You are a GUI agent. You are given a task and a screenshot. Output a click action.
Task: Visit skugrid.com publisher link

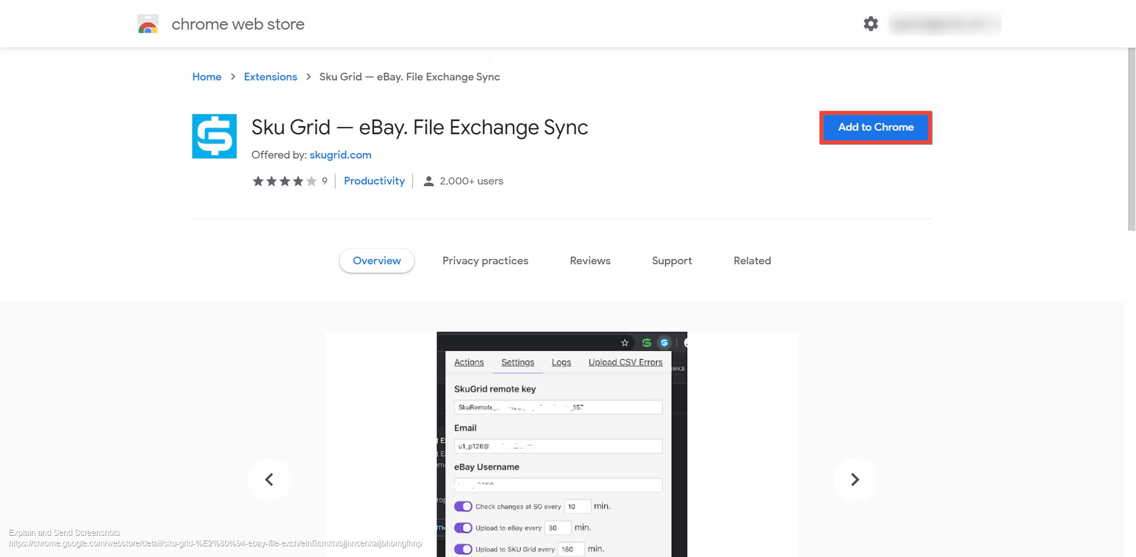coord(340,155)
